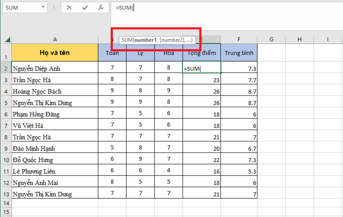Screen dimensions: 343x217
Task: Click name cell 'Đào Minh Hạnh'
Action: click(x=54, y=147)
